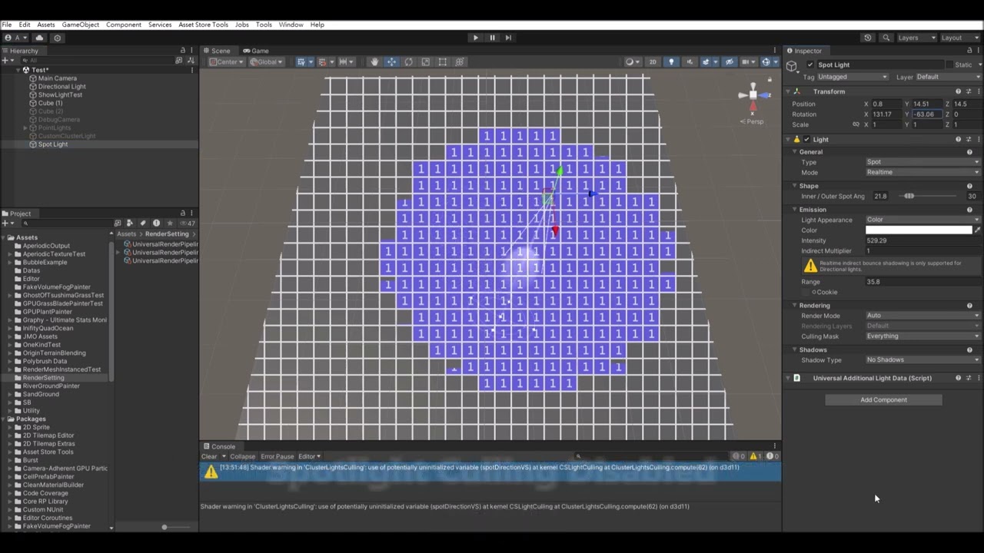
Task: Expand the PointLights hierarchy item
Action: coord(26,128)
